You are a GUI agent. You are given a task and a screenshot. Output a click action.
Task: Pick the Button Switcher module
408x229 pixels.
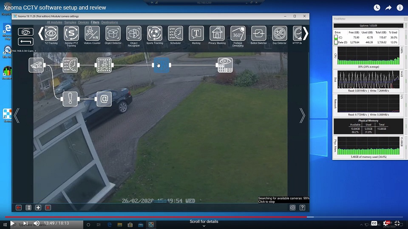click(x=259, y=35)
